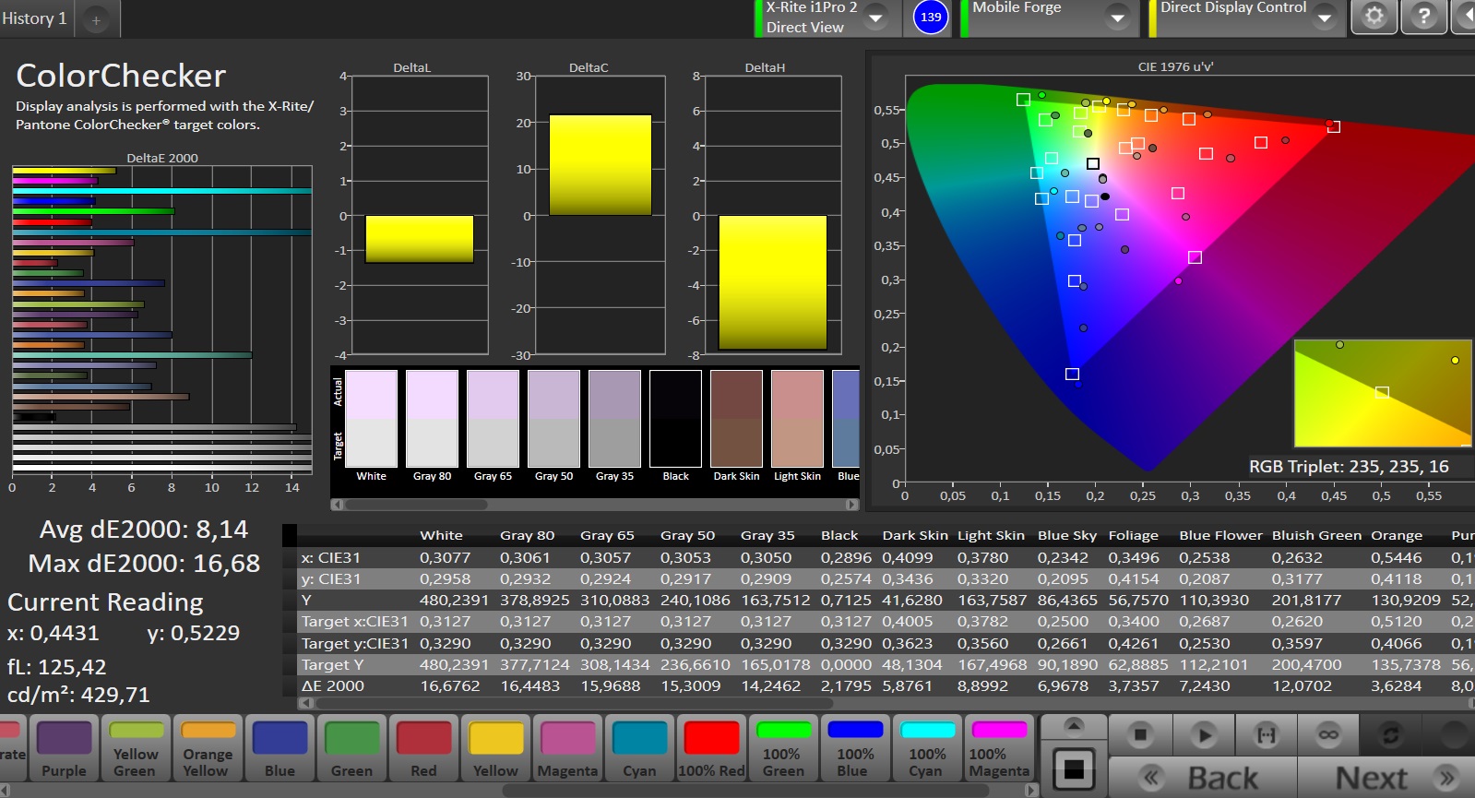
Task: Open help via question mark icon
Action: [x=1423, y=17]
